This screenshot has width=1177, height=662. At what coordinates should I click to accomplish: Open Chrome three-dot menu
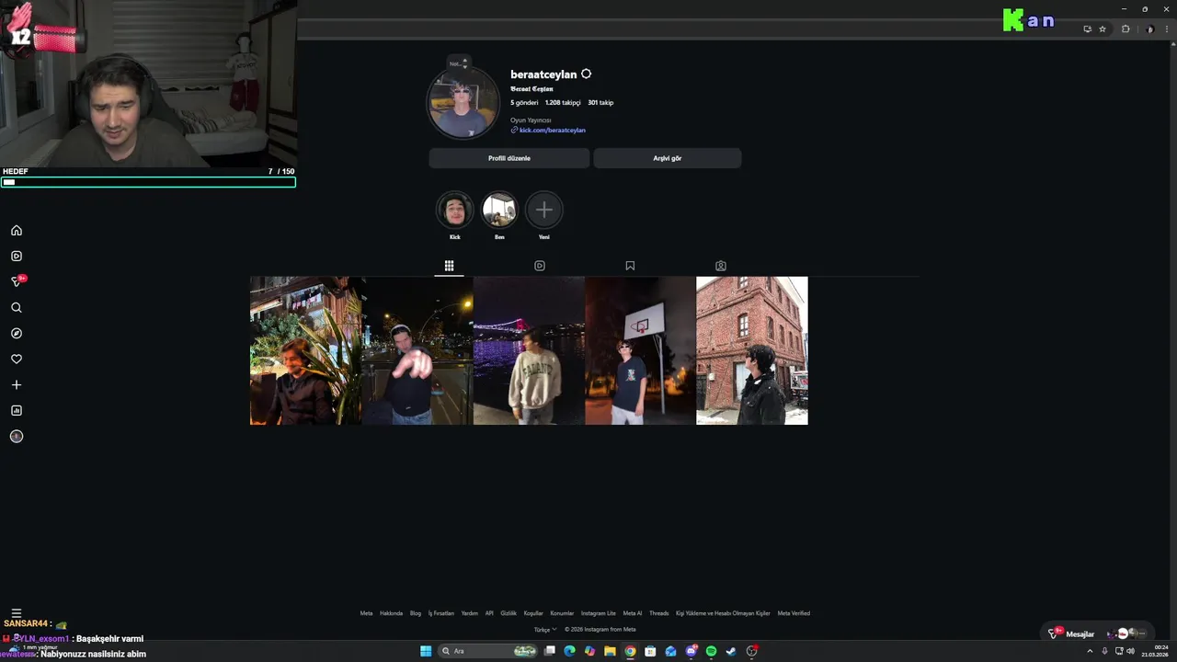tap(1166, 29)
